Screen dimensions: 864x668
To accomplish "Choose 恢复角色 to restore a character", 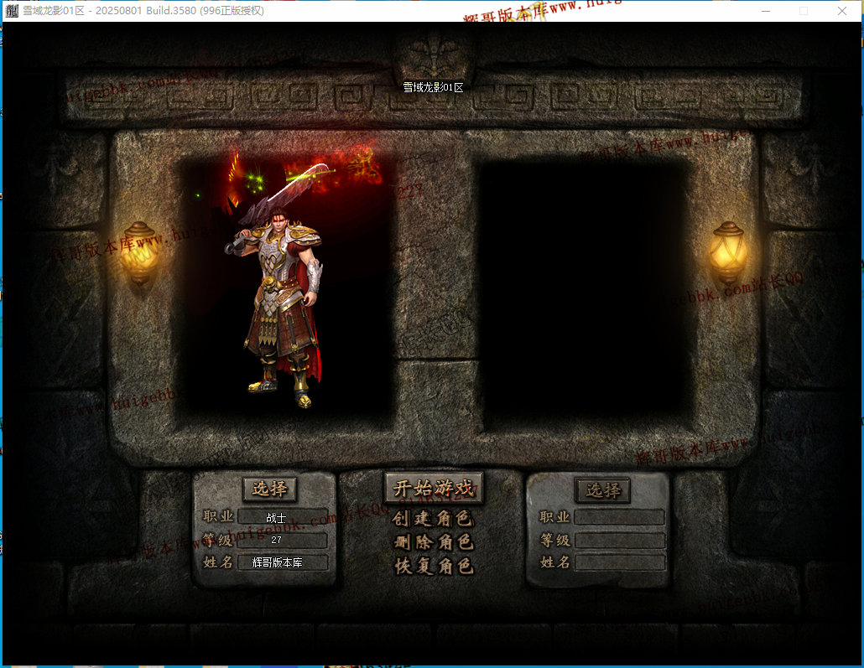I will (434, 567).
